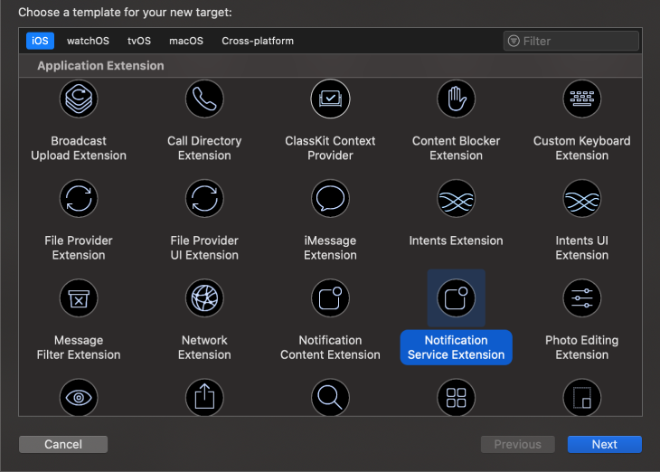Choose the magnifying glass icon template

point(330,397)
